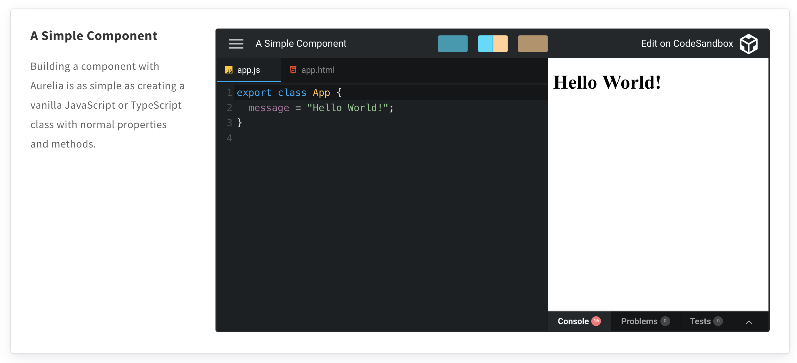The height and width of the screenshot is (363, 797).
Task: Click the Hello World! preview heading
Action: 607,83
